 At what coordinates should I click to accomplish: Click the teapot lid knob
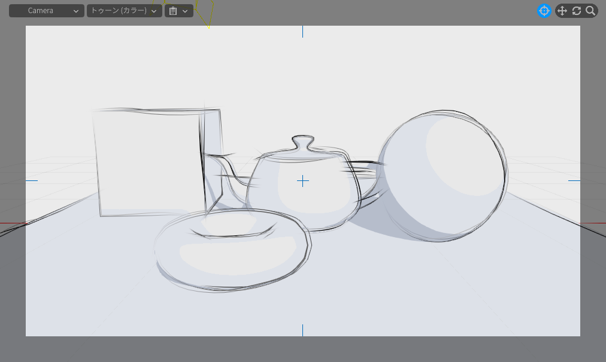tap(304, 143)
